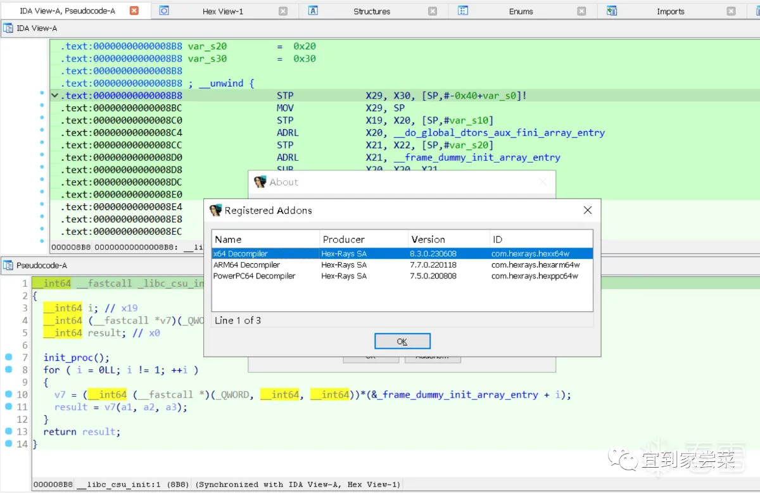Click the Pseudocode-A panel title icon
The height and width of the screenshot is (493, 760).
pyautogui.click(x=8, y=265)
